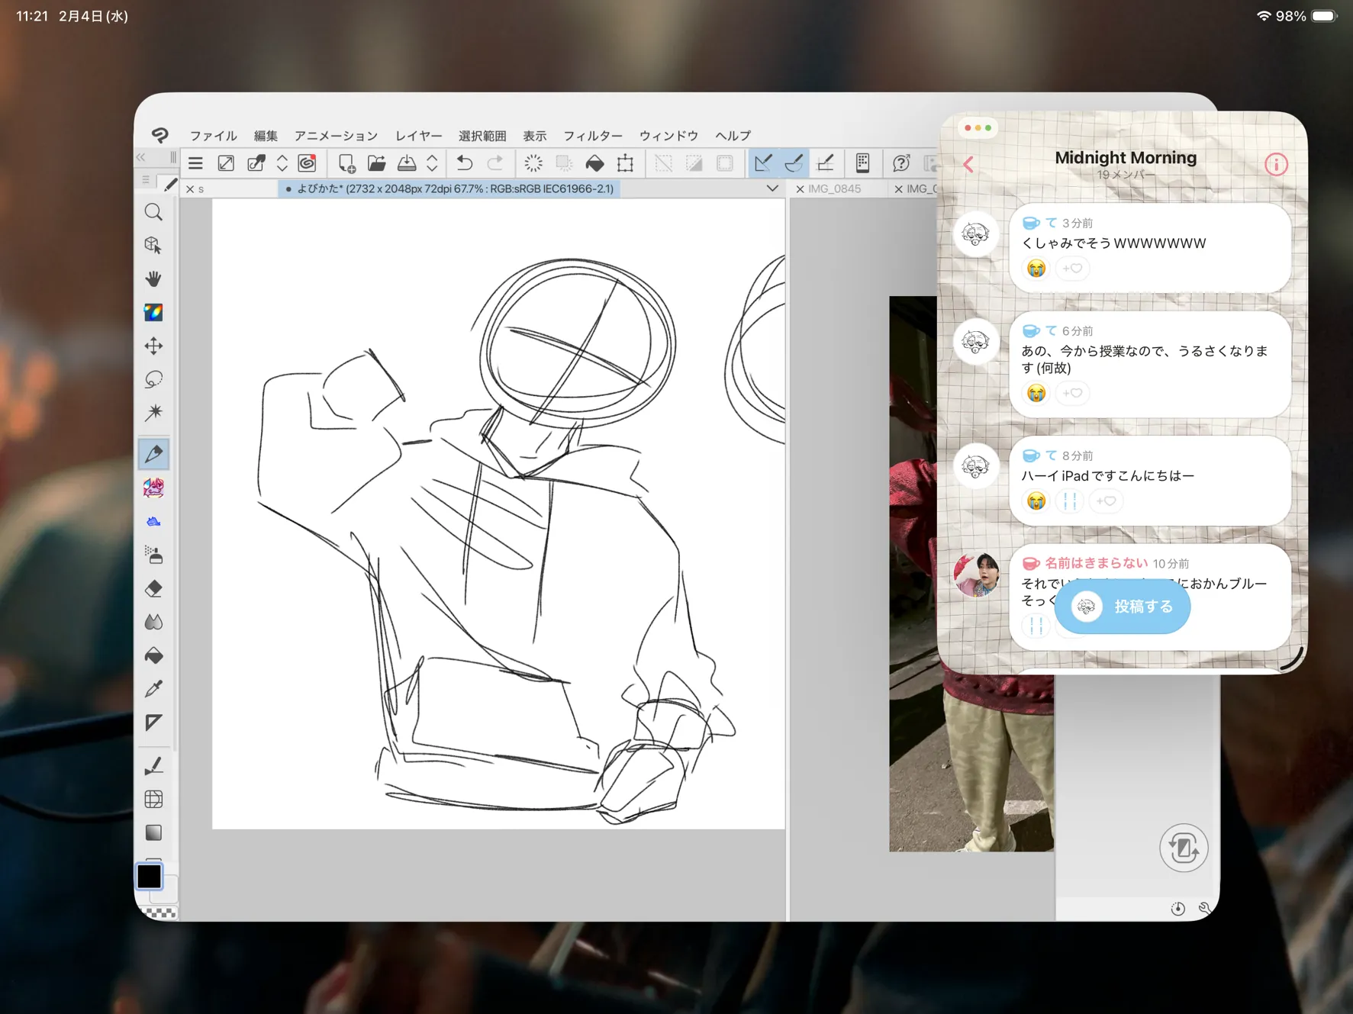Image resolution: width=1353 pixels, height=1014 pixels.
Task: Select the transparent checkered color swatch
Action: click(x=160, y=913)
